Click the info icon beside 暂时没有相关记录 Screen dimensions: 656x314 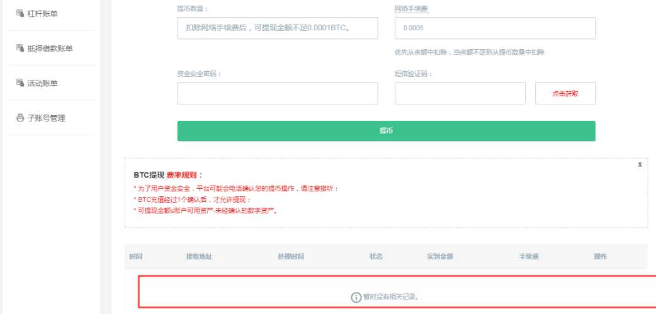click(356, 297)
